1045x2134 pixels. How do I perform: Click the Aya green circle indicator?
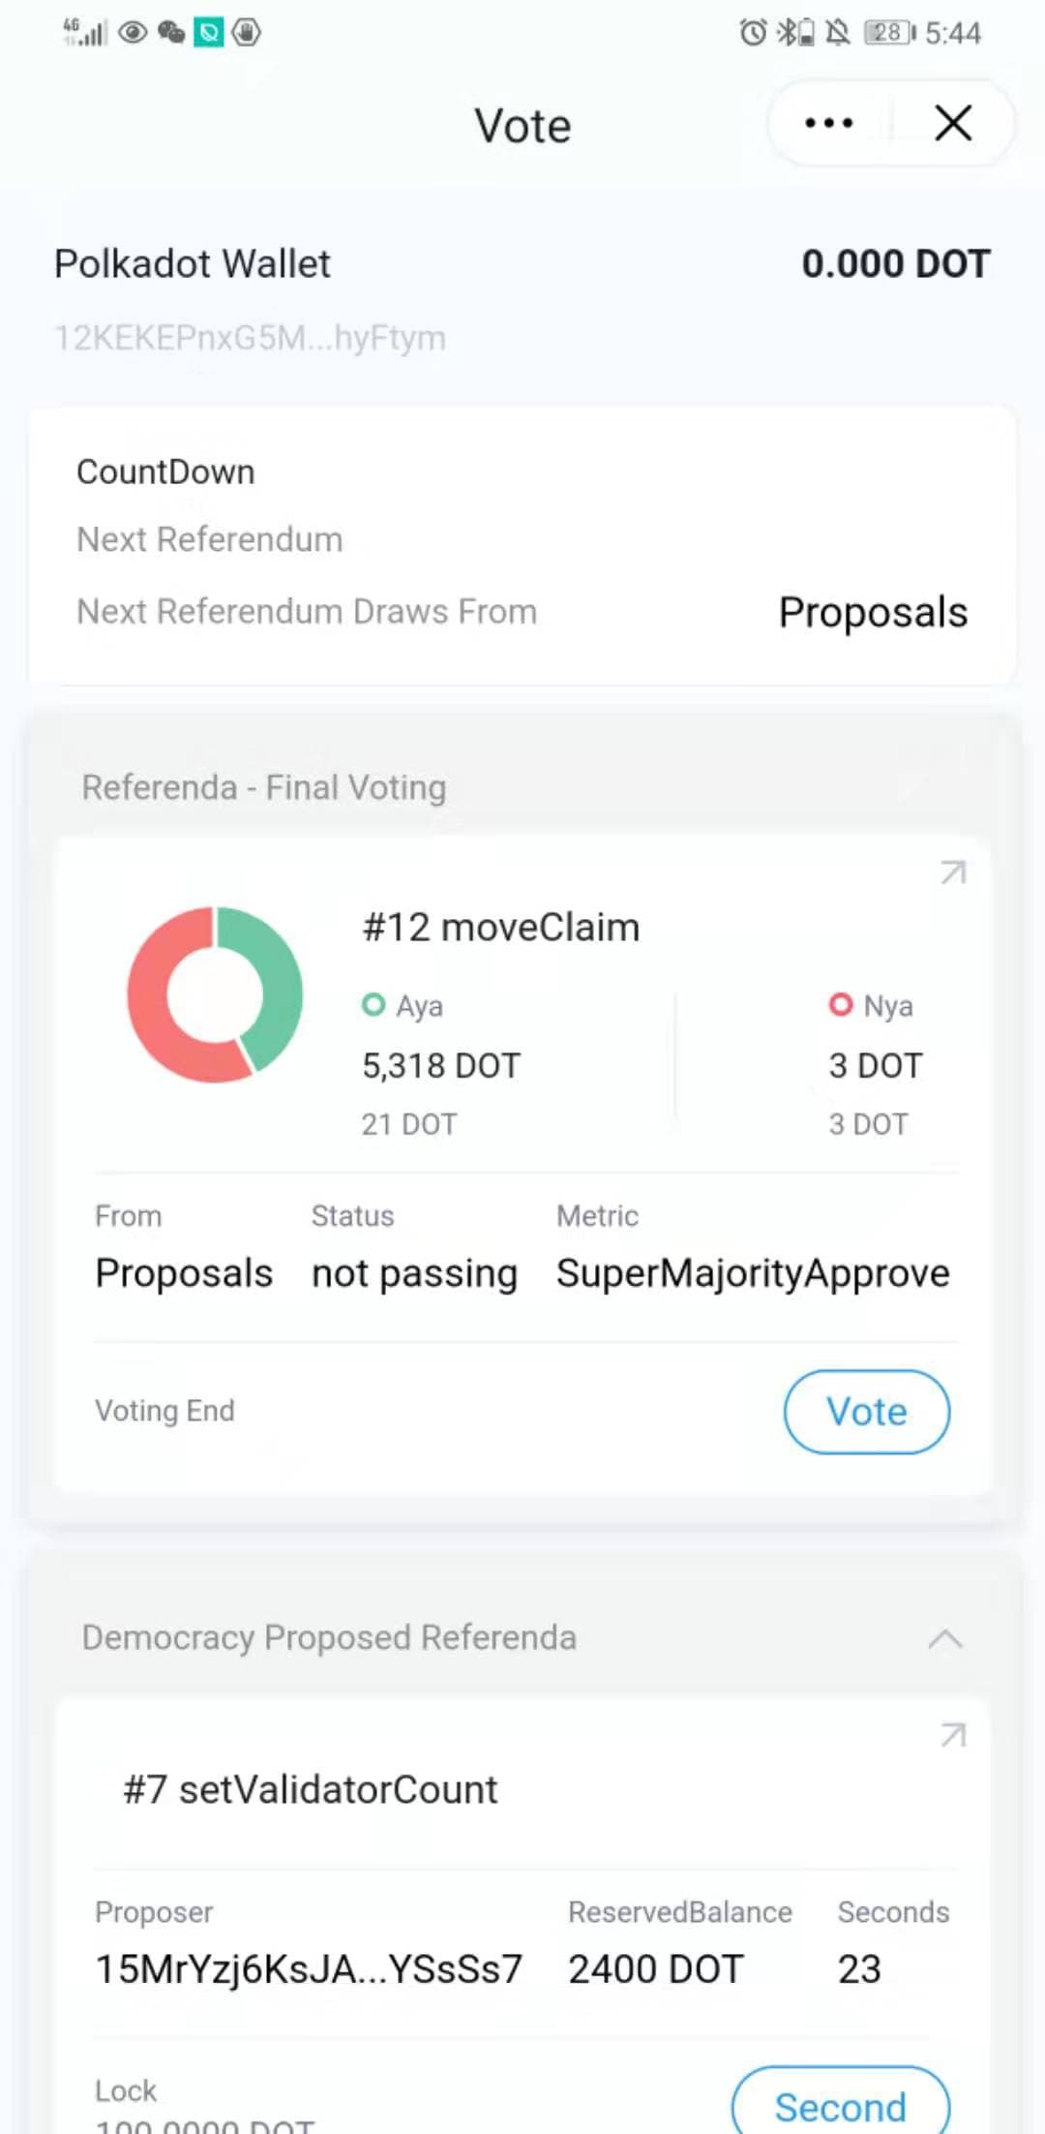(x=373, y=1005)
